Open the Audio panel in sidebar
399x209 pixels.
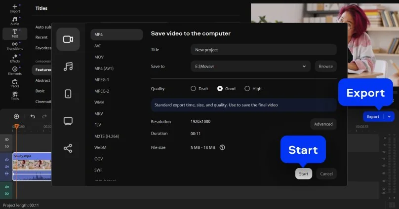tap(15, 21)
